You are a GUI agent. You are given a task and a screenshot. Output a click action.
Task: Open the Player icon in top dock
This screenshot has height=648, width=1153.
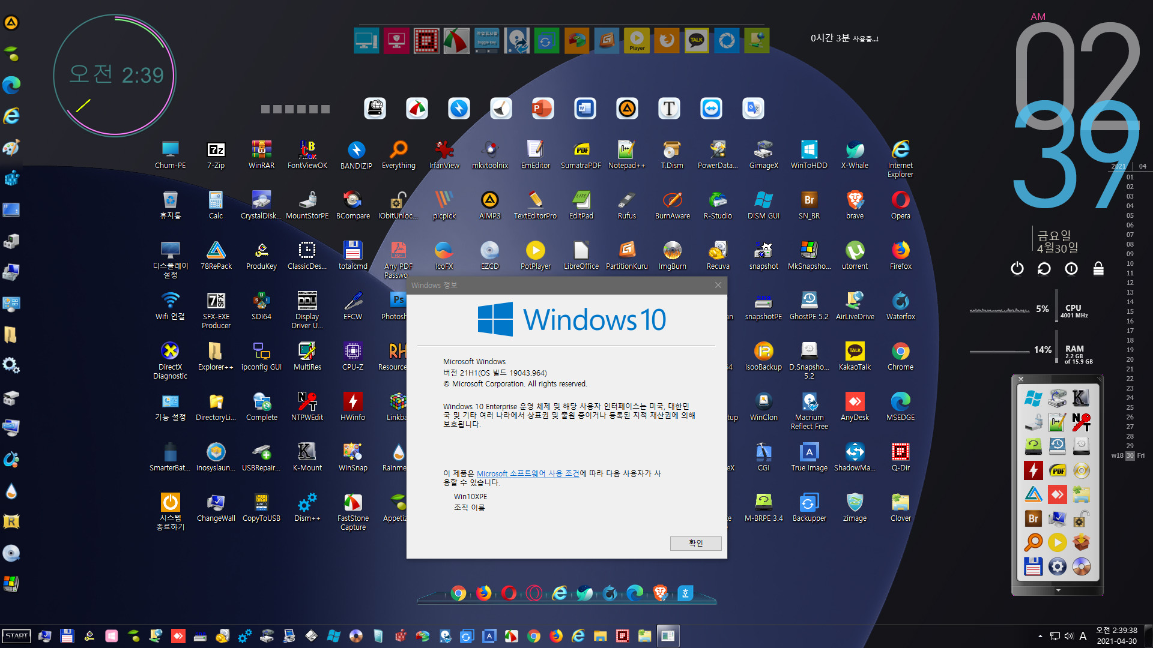[x=637, y=41]
